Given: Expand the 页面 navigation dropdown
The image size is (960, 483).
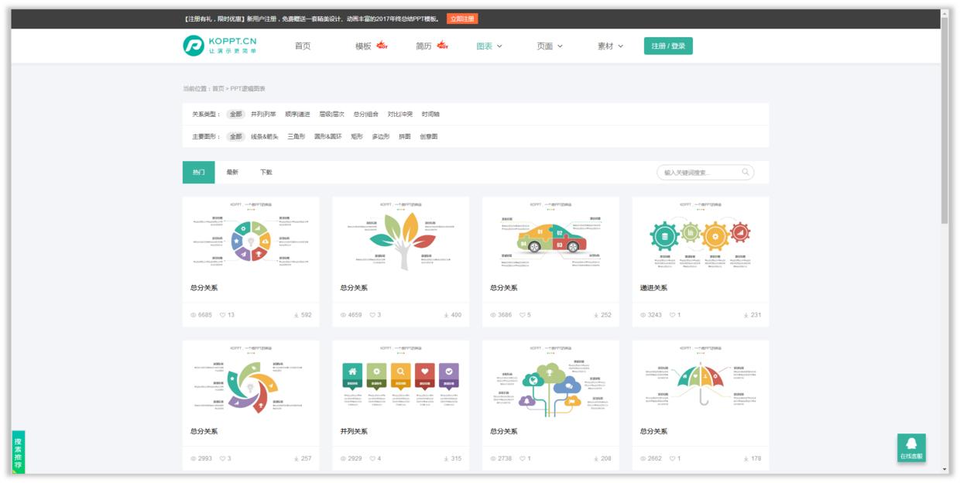Looking at the screenshot, I should (550, 46).
